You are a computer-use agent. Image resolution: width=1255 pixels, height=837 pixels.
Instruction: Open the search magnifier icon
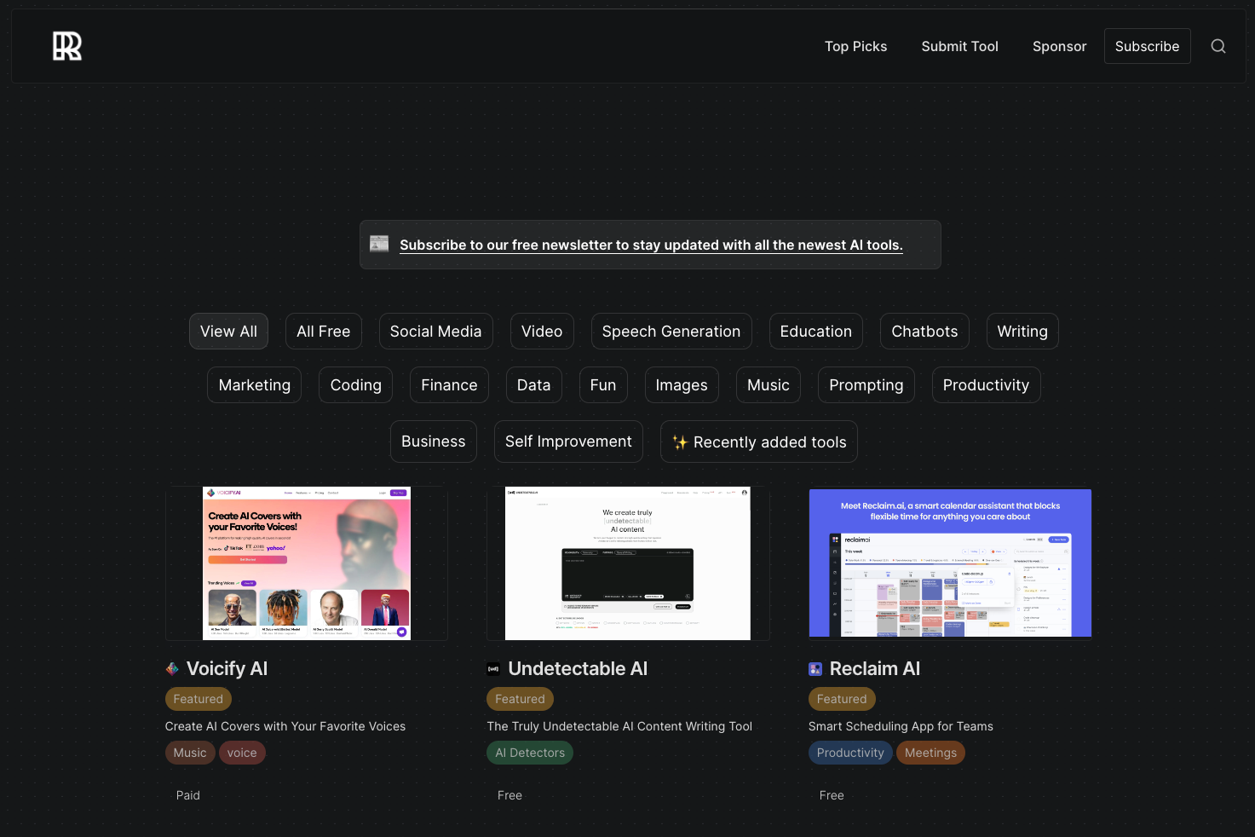[x=1218, y=46]
